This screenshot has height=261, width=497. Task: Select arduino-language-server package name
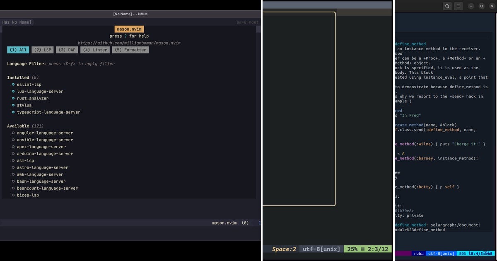45,154
